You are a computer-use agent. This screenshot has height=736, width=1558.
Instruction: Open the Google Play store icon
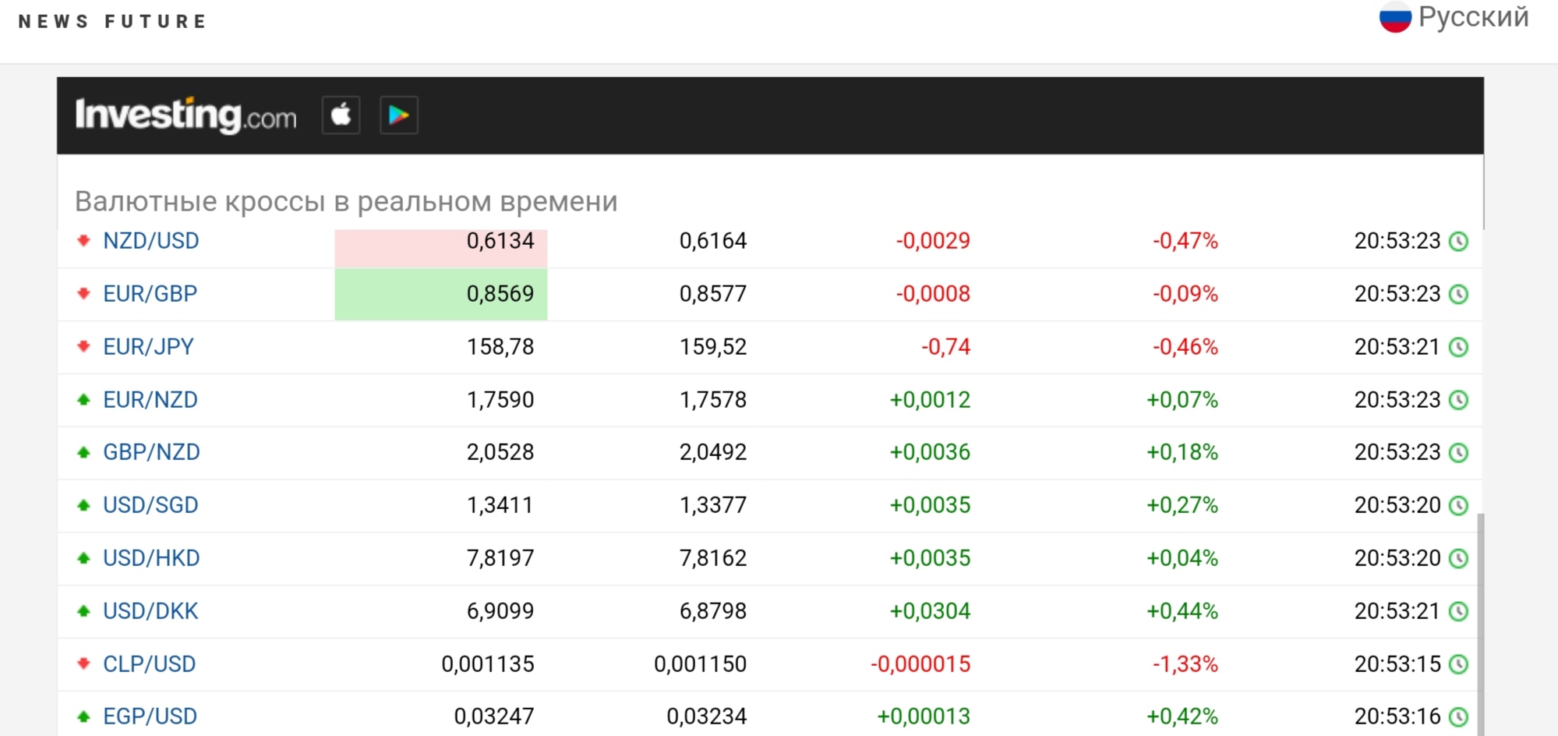399,115
